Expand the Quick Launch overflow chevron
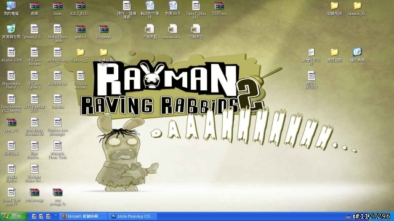Viewport: 394px width, 221px height. (55, 215)
